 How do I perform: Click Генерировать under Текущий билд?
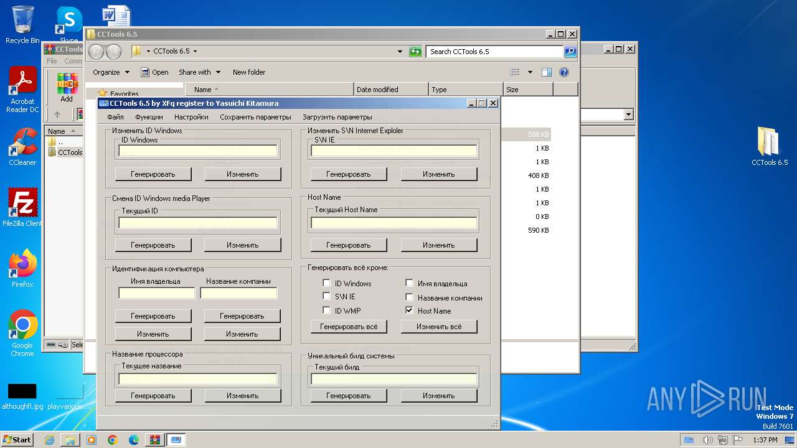click(x=349, y=396)
